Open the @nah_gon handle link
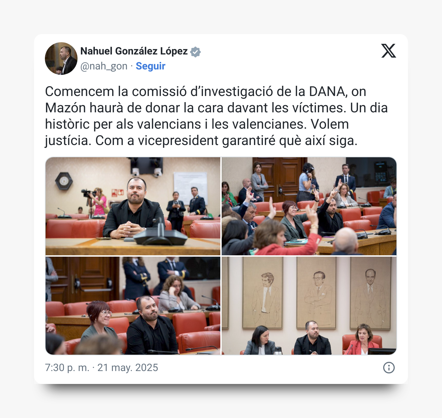The image size is (442, 418). pos(104,66)
